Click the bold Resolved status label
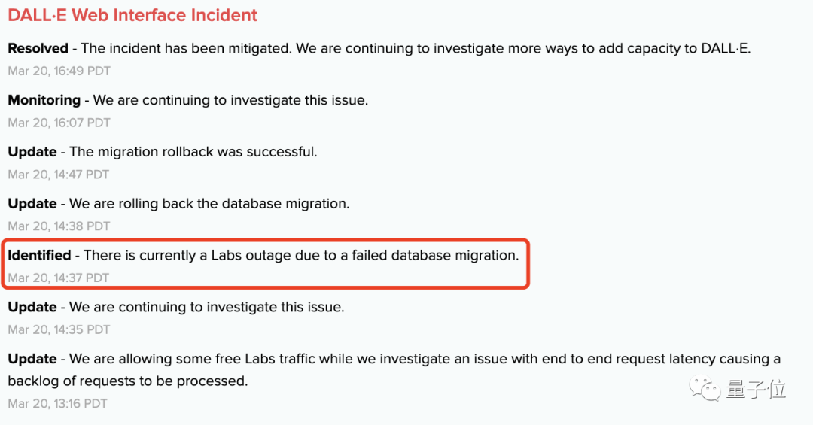 tap(38, 48)
